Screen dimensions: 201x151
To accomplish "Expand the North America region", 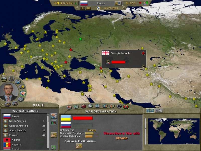I will pos(18,121).
